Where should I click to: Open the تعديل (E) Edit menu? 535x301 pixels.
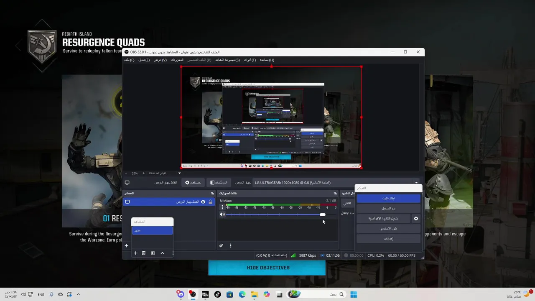click(x=144, y=60)
